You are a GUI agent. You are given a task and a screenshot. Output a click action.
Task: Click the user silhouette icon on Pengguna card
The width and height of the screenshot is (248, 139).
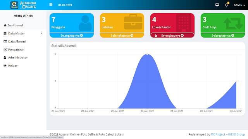[x=85, y=23]
